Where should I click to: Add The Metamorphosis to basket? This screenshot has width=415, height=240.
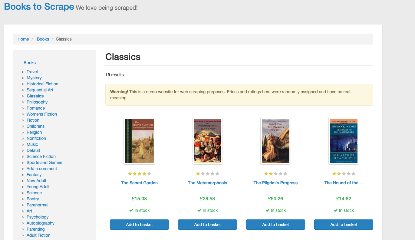coord(207,224)
